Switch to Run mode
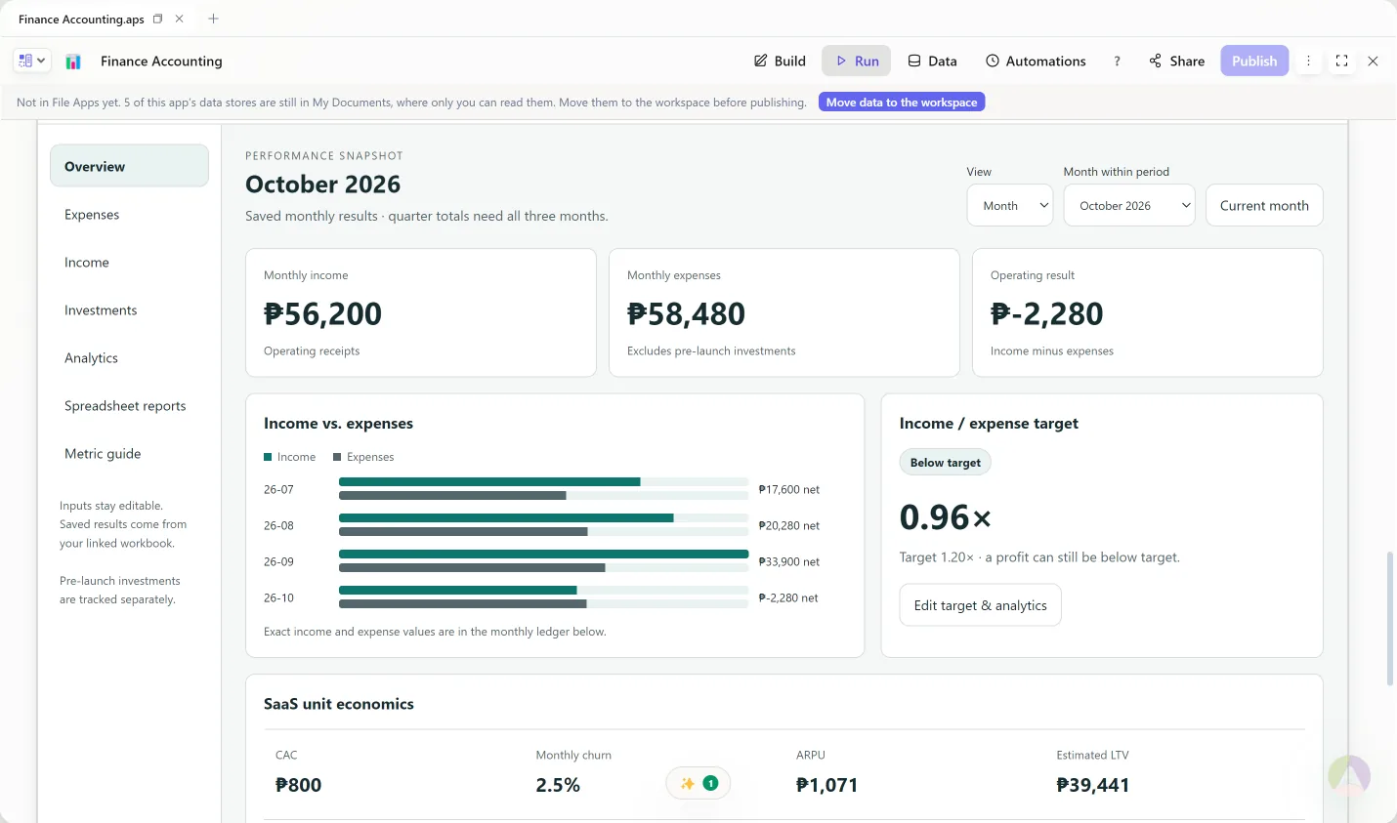The width and height of the screenshot is (1397, 823). point(856,61)
